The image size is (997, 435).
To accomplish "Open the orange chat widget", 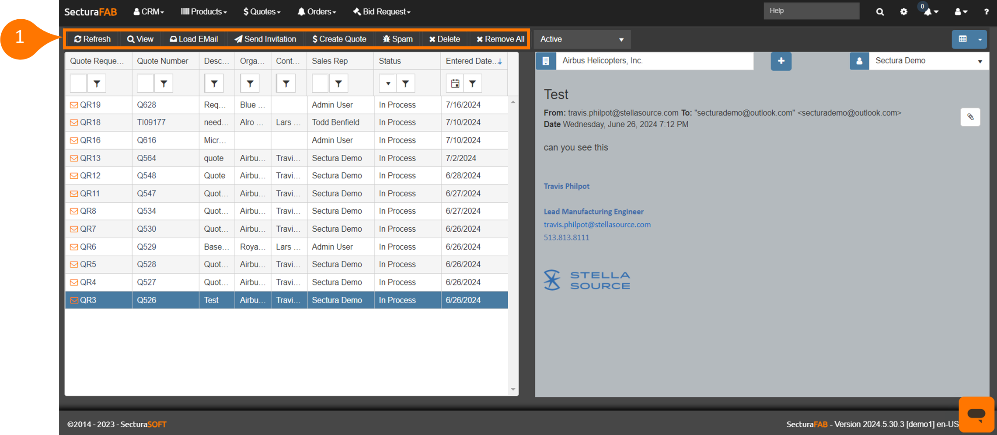I will pyautogui.click(x=976, y=414).
